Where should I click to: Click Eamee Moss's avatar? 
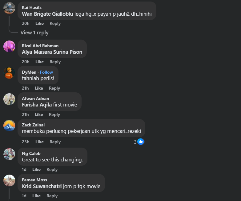pos(9,180)
